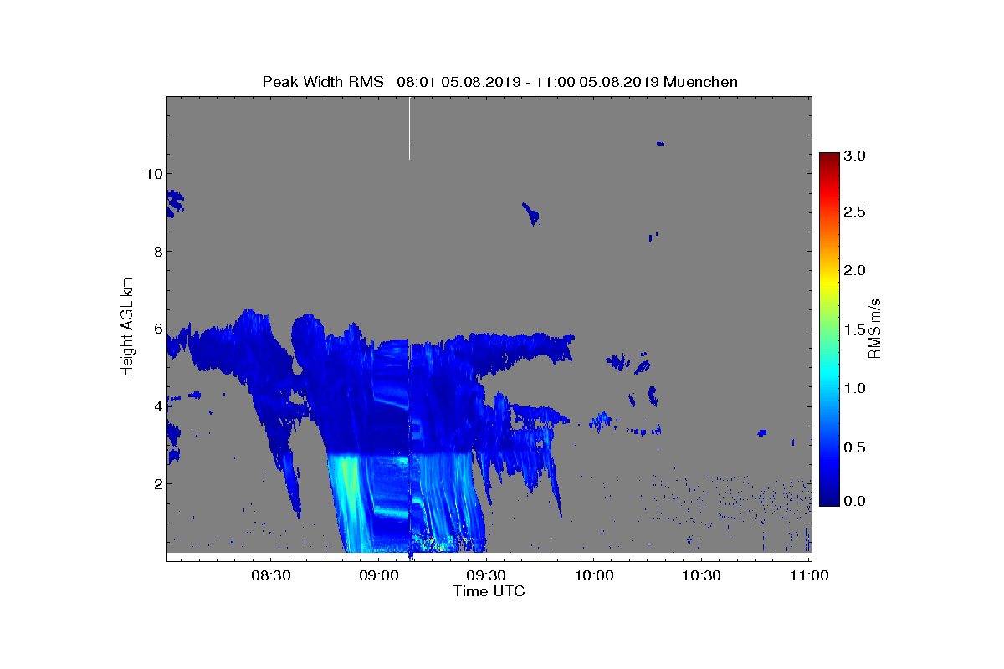Click the colorbar value 3.0
This screenshot has height=669, width=1004.
coord(853,156)
